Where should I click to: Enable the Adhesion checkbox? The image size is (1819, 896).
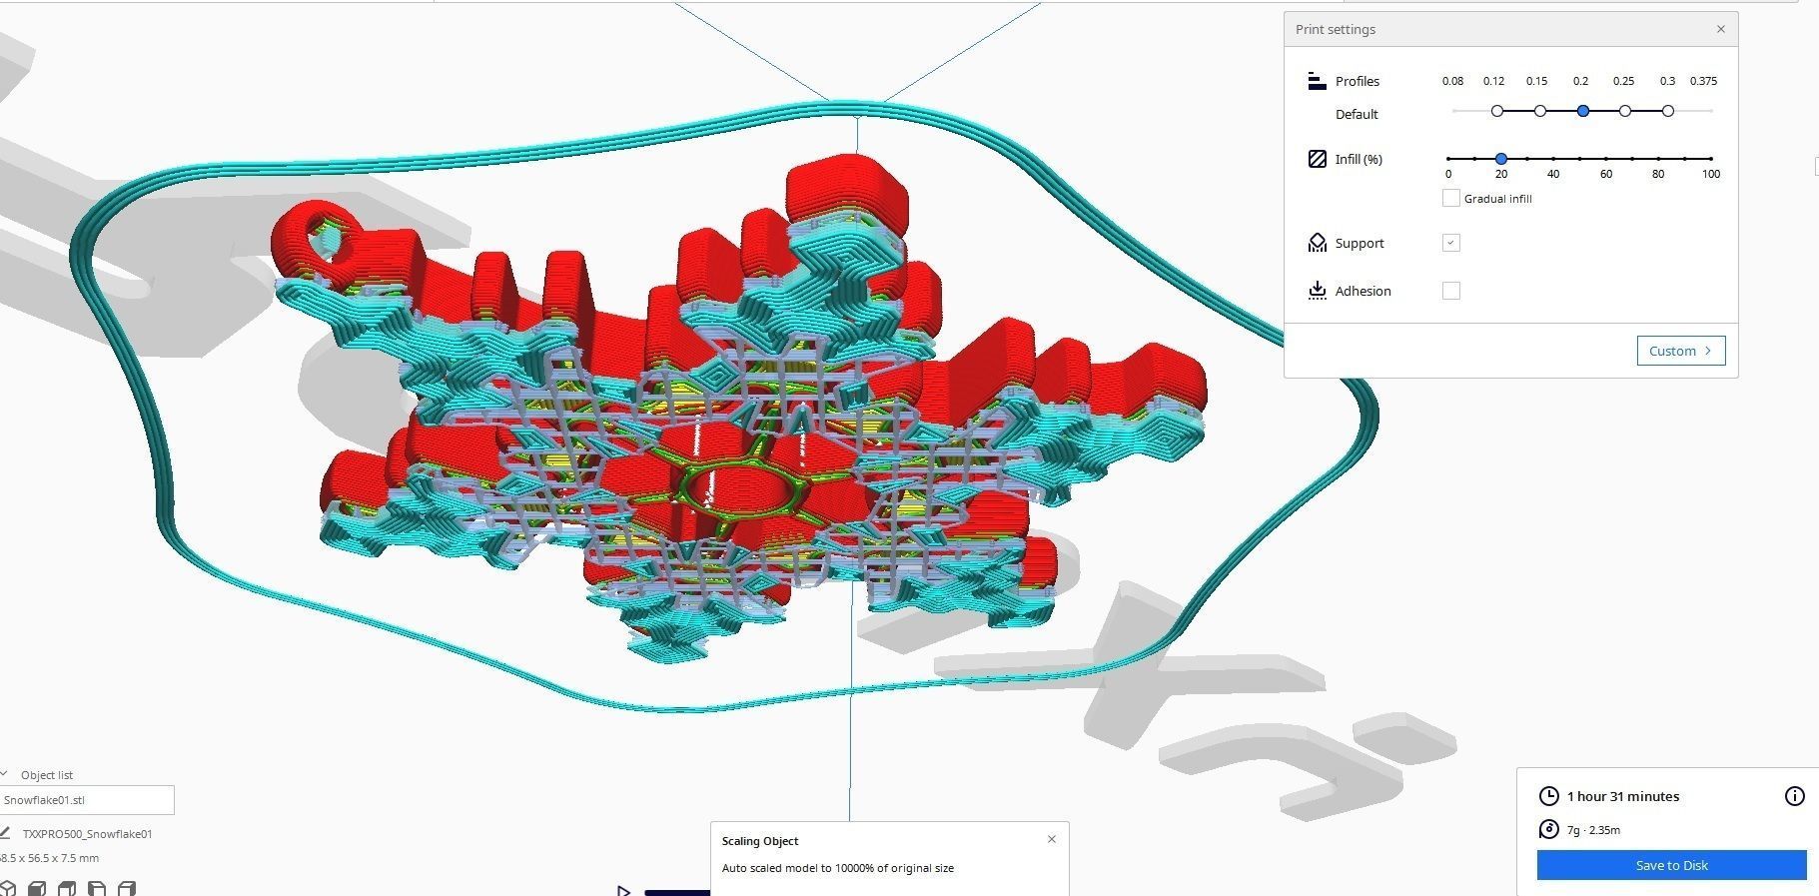[1451, 291]
